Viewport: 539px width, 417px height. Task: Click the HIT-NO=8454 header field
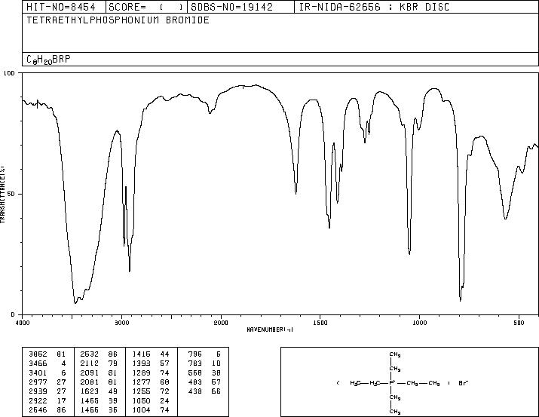tap(64, 7)
